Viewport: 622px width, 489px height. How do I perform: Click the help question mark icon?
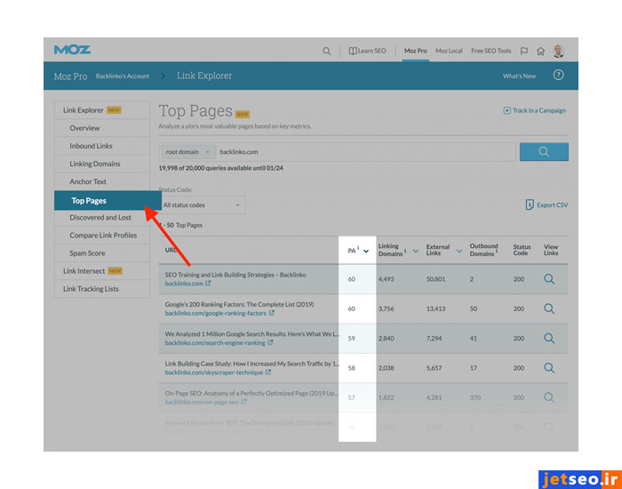(558, 76)
